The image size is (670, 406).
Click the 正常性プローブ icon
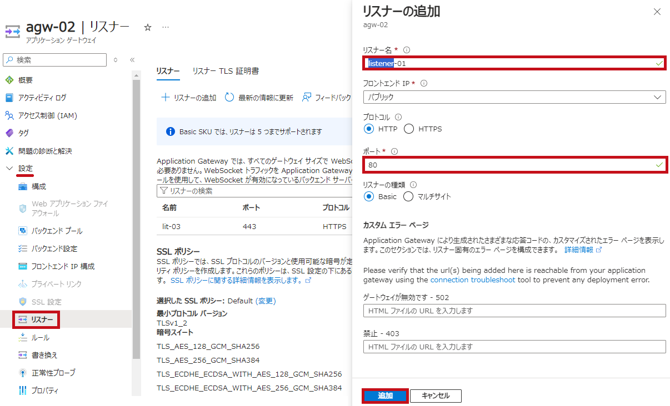pos(23,373)
